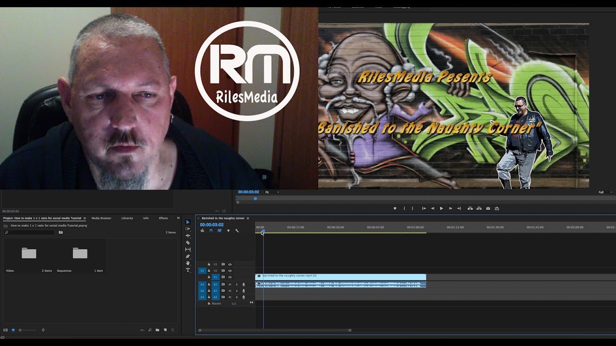The width and height of the screenshot is (616, 346).
Task: Switch to the Media Browser tab
Action: 101,218
